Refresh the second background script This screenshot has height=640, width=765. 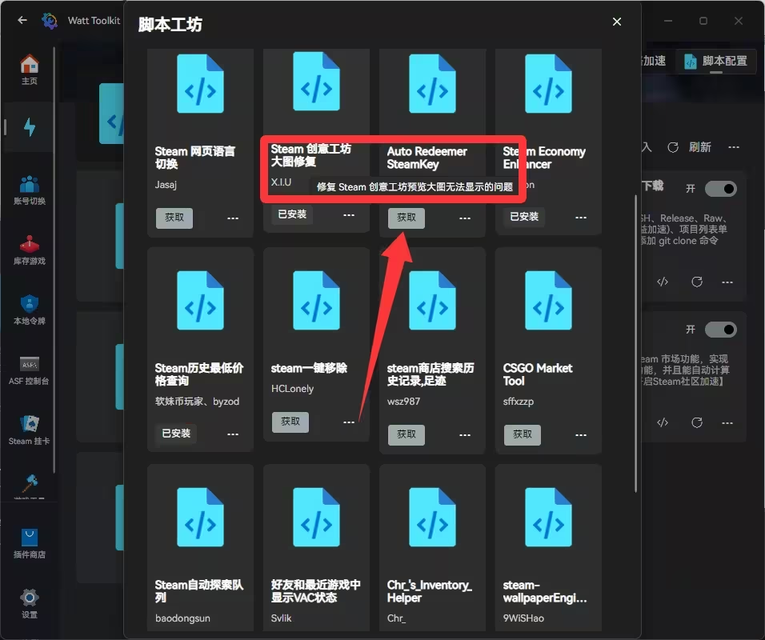click(697, 422)
